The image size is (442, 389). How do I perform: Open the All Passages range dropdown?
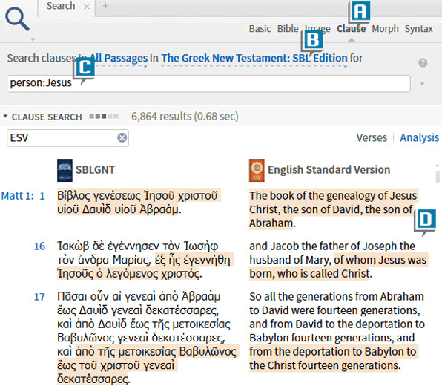[x=119, y=59]
